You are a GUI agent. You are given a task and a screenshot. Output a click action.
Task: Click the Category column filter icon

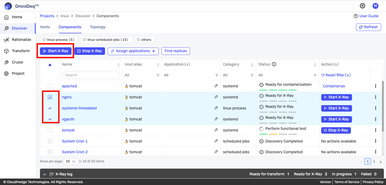click(252, 75)
